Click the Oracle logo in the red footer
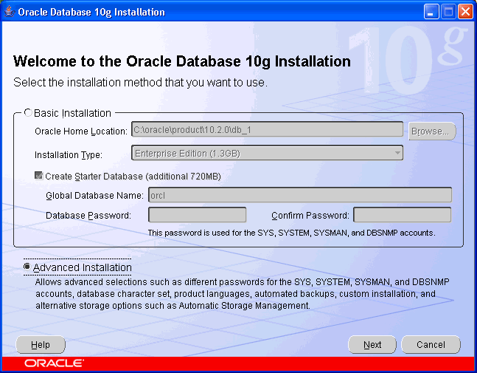 54,363
